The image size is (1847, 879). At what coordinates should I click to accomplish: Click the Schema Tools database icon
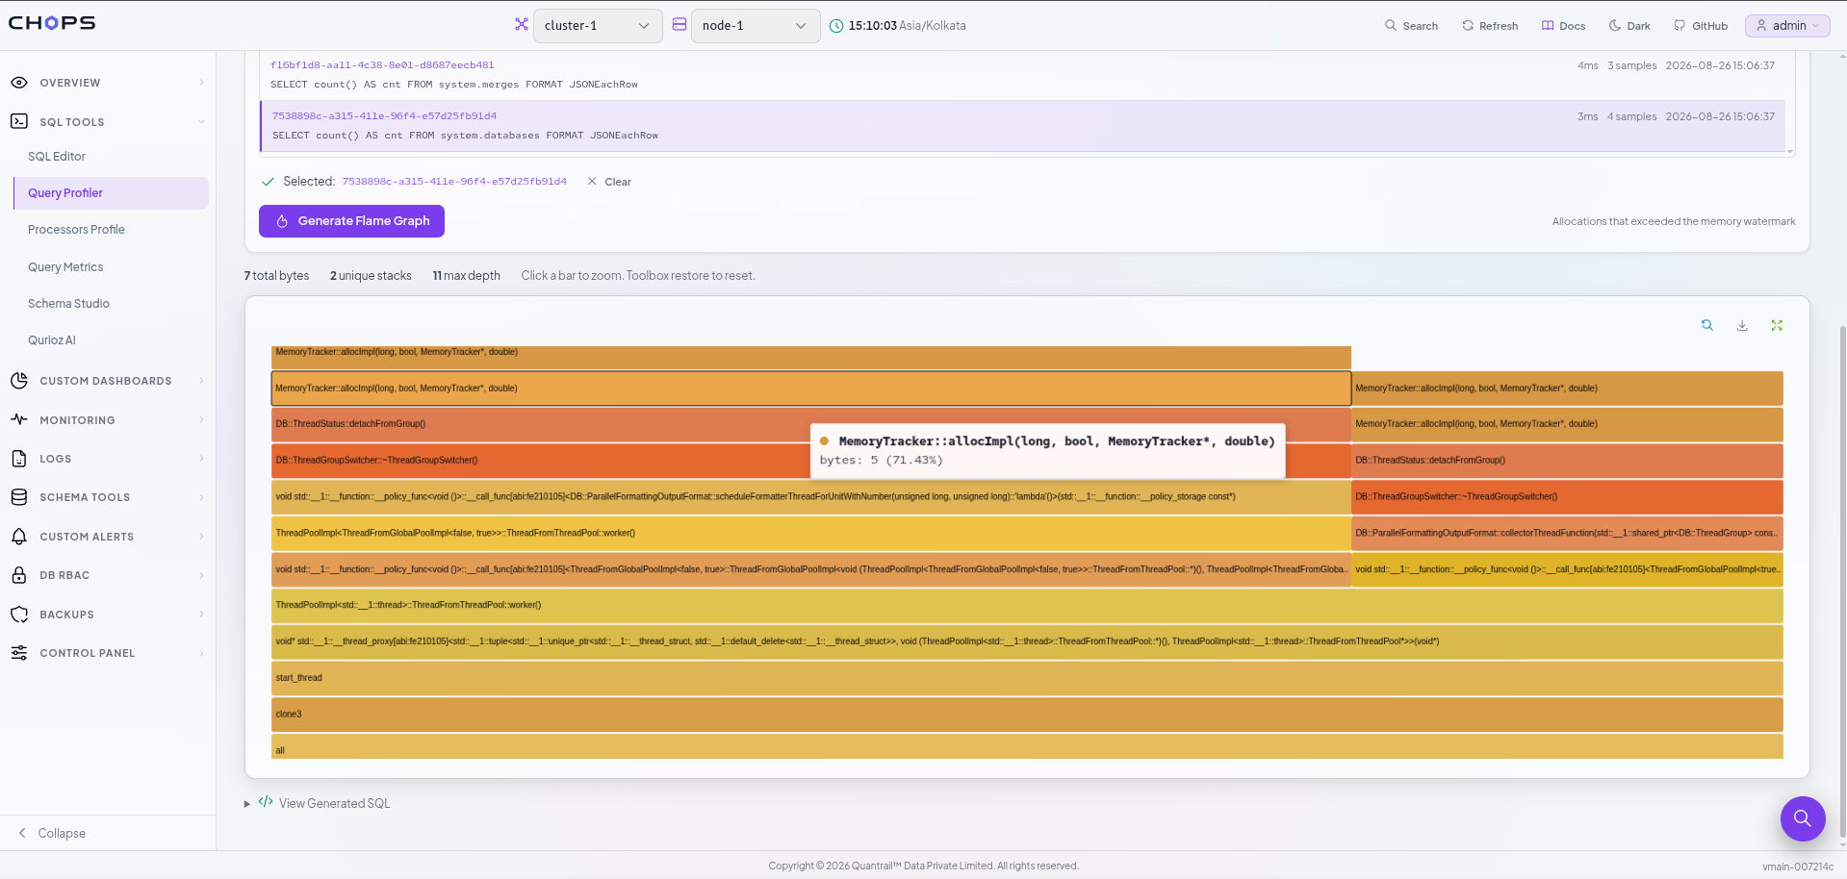click(x=19, y=497)
